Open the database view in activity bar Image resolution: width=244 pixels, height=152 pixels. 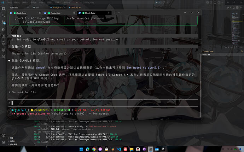pos(4,50)
